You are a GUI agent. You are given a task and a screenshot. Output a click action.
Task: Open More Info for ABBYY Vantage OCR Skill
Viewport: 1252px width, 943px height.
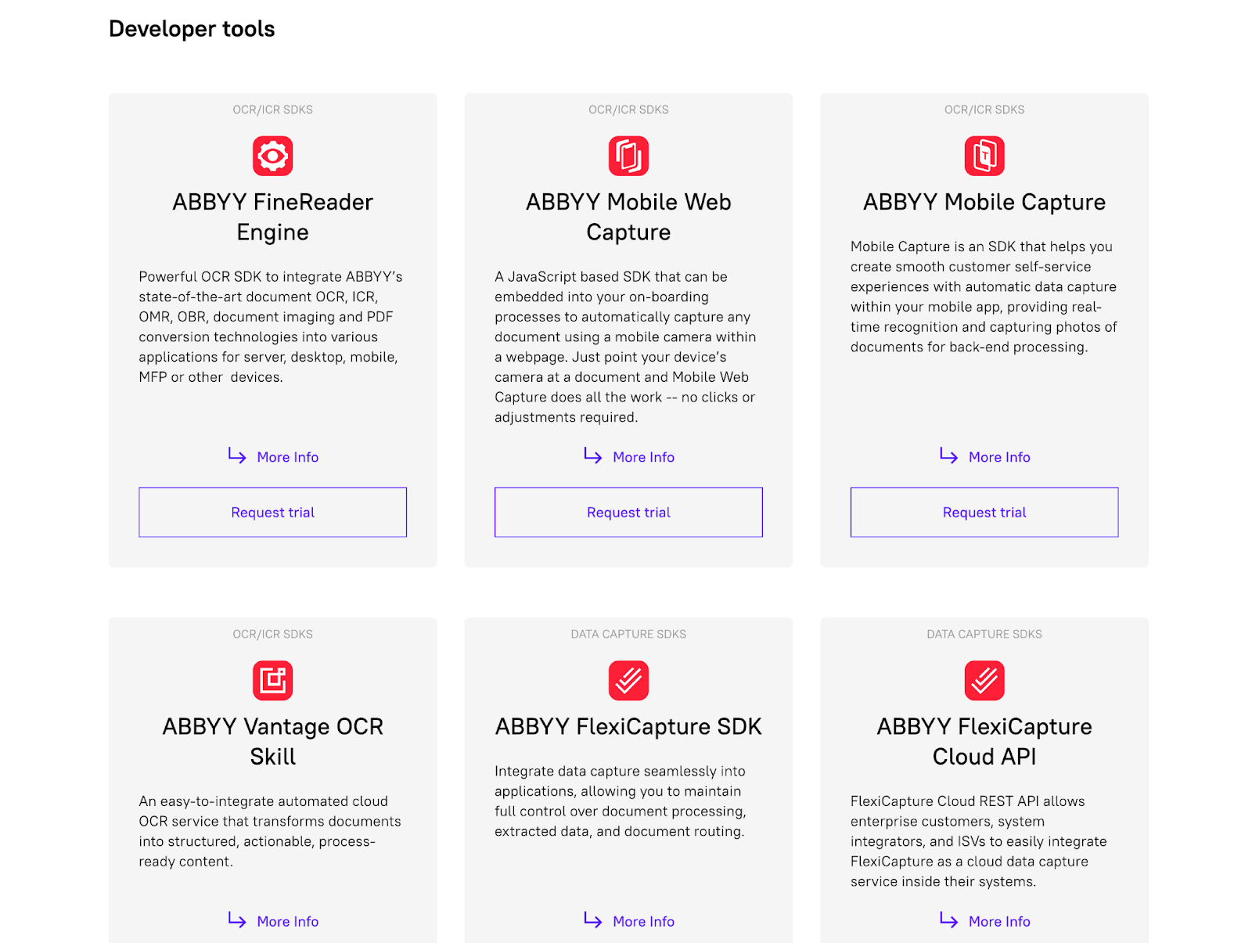(x=288, y=921)
